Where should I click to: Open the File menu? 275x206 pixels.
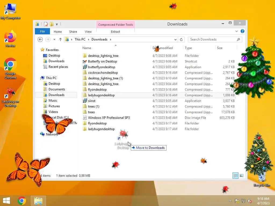pos(42,31)
